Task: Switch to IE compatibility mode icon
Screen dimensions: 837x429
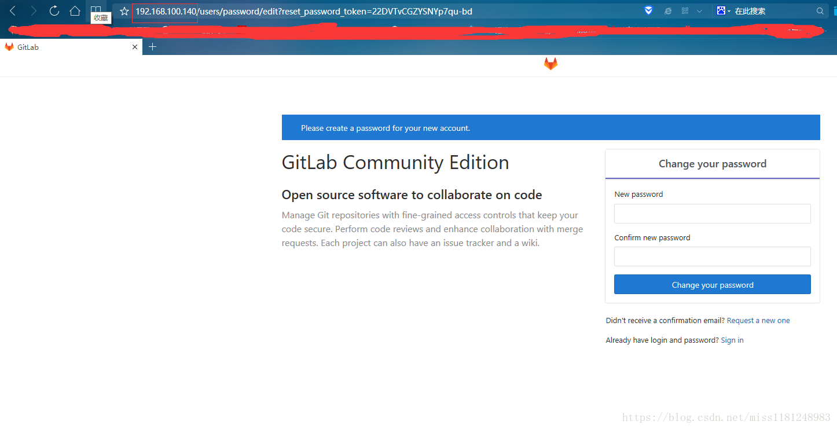Action: (x=667, y=11)
